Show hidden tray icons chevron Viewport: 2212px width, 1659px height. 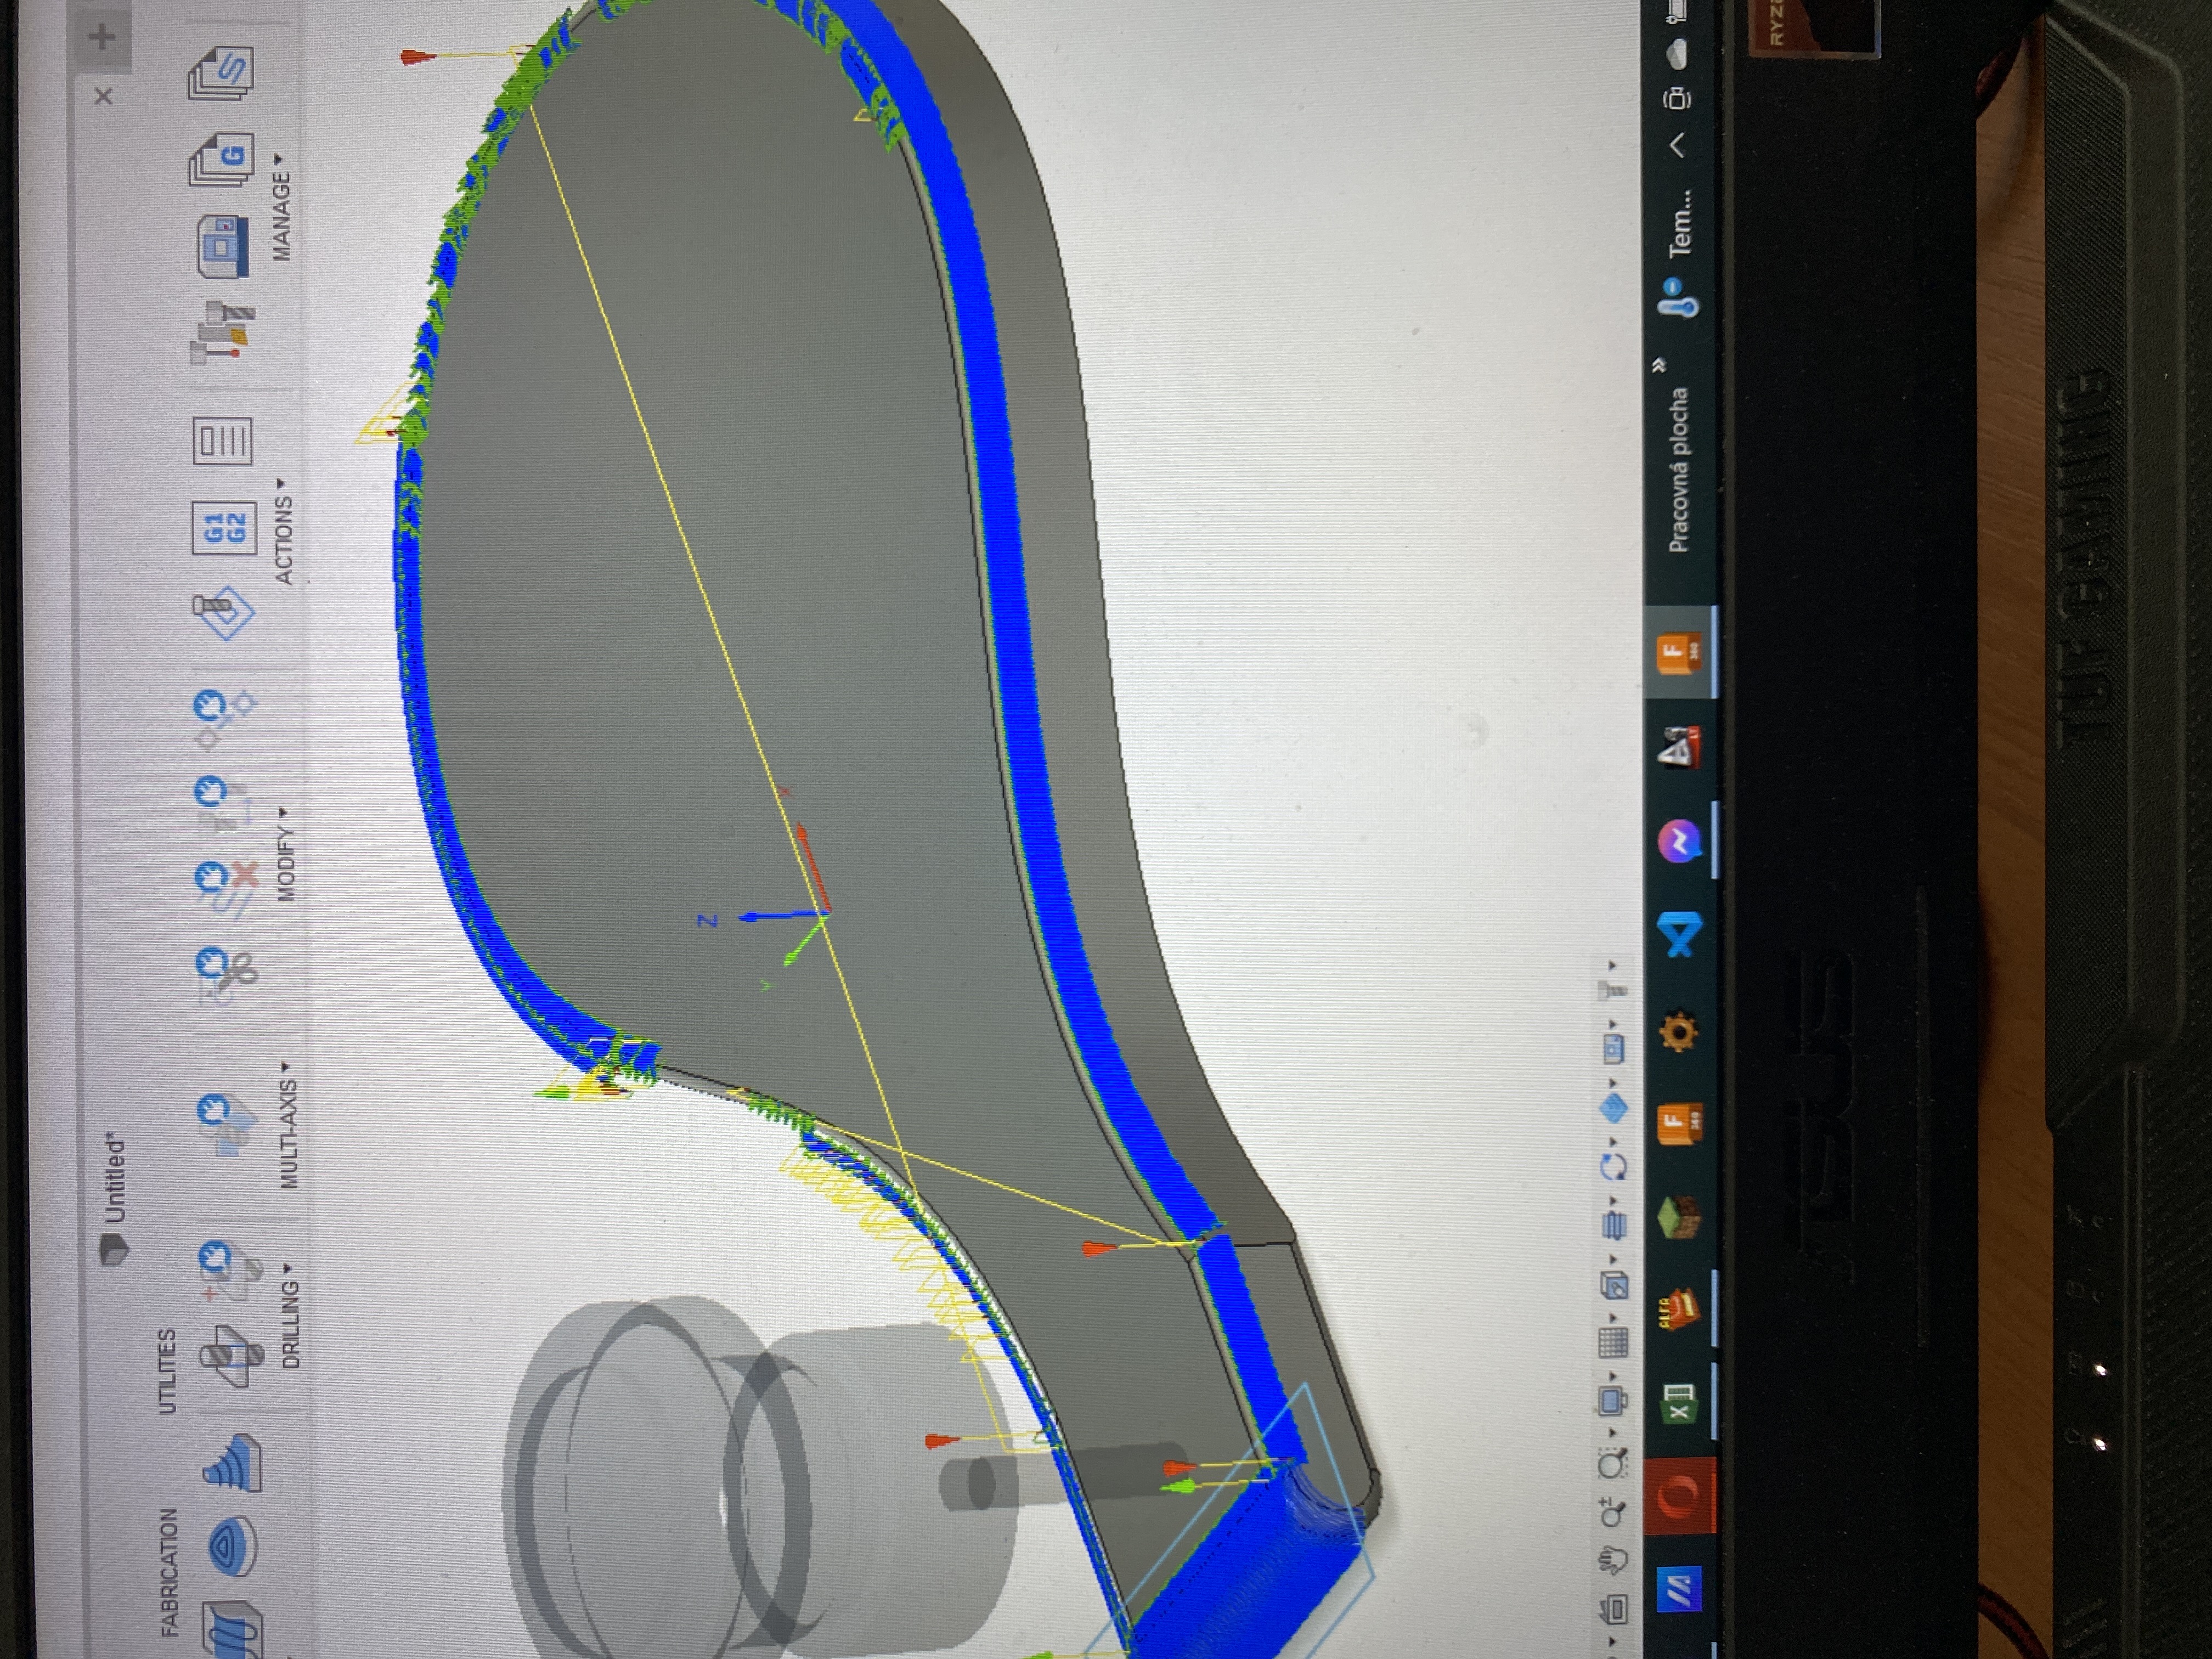click(x=1678, y=146)
